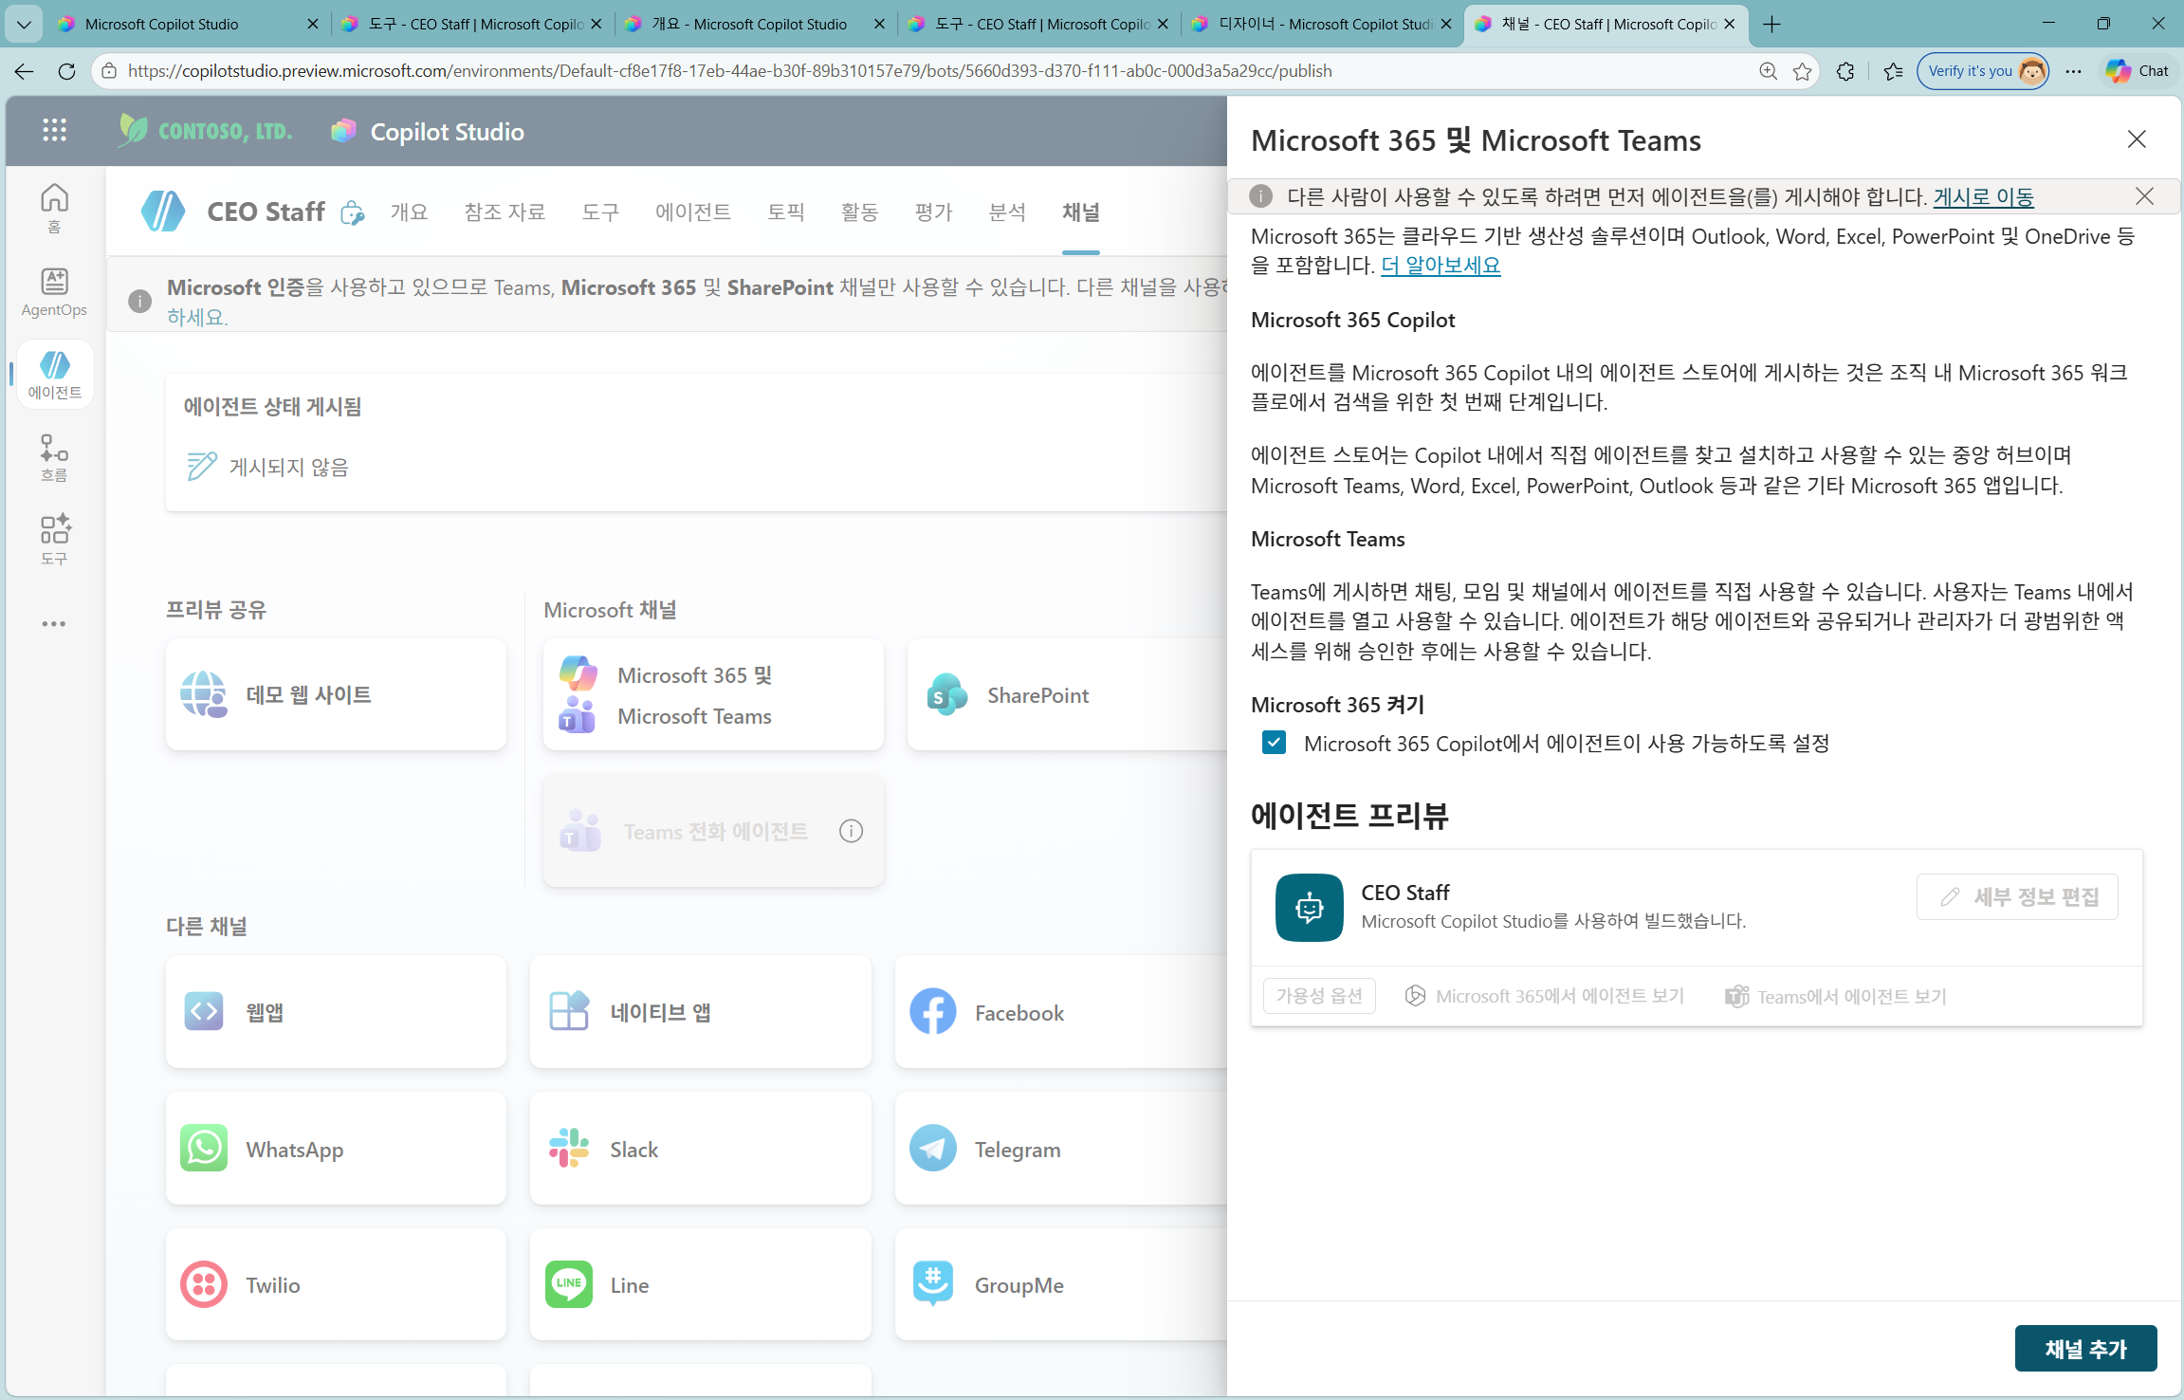Open the Twilio channel card
Viewport: 2184px width, 1400px height.
tap(336, 1284)
